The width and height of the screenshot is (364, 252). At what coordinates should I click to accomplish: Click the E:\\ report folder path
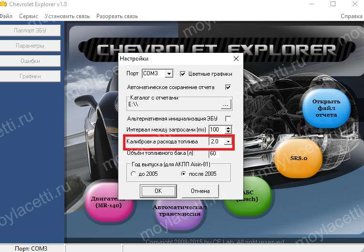[133, 104]
